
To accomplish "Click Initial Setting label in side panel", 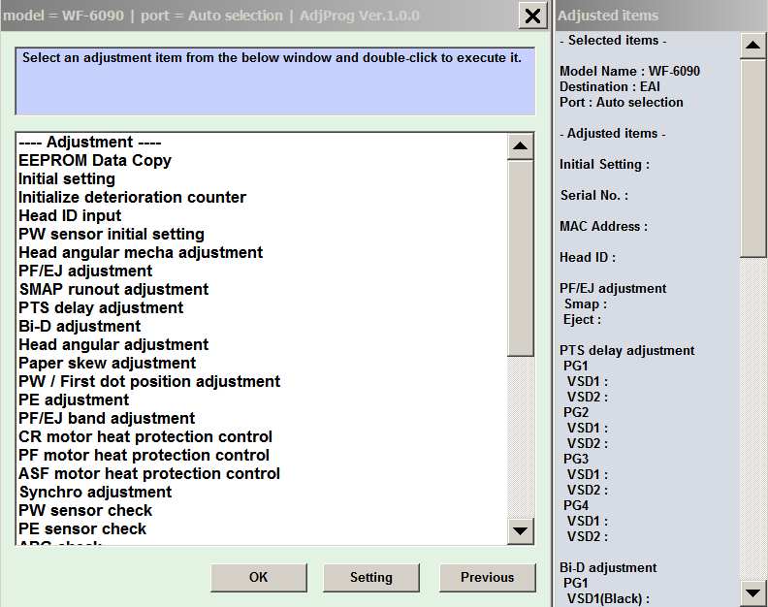I will (605, 164).
